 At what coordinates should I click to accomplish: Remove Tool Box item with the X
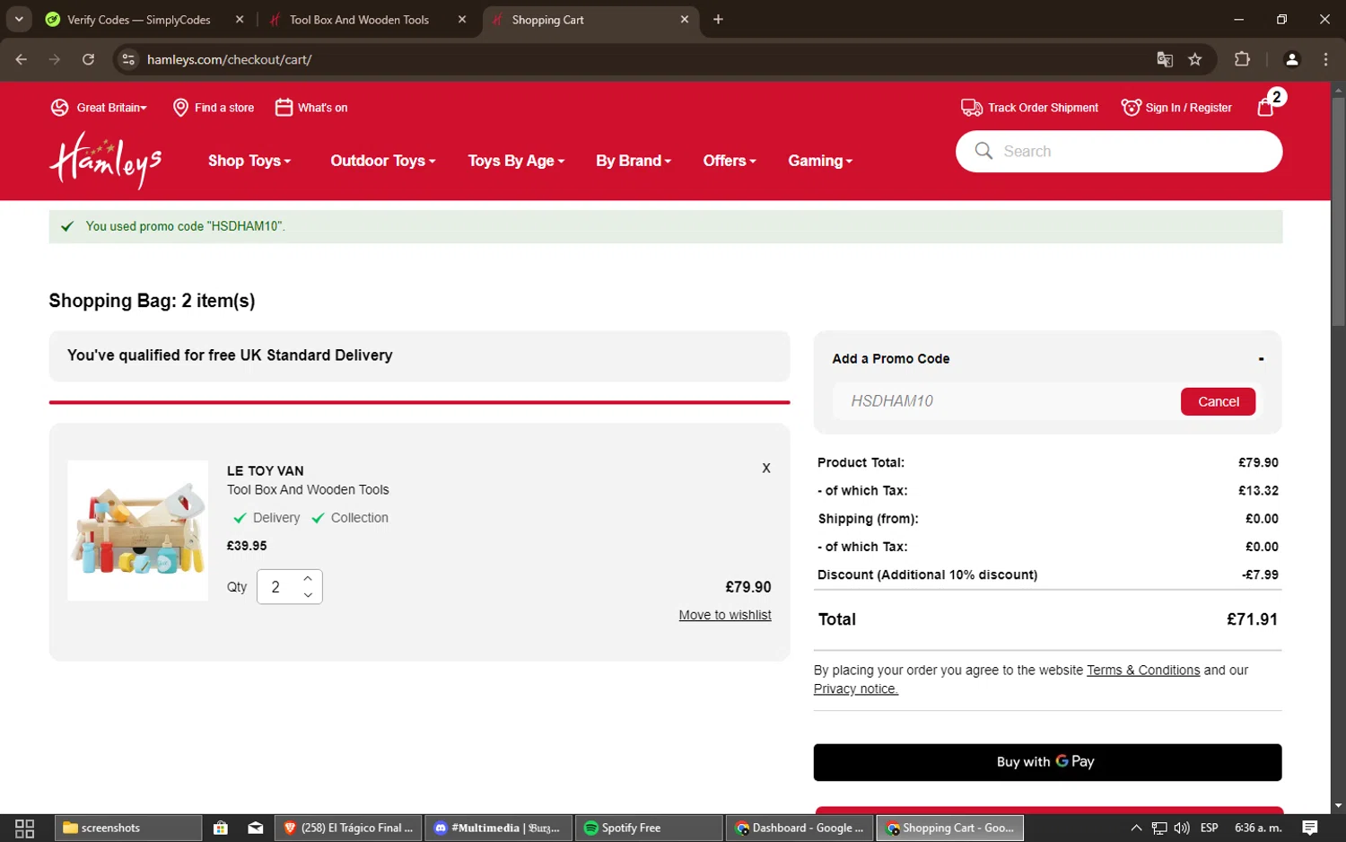tap(766, 468)
